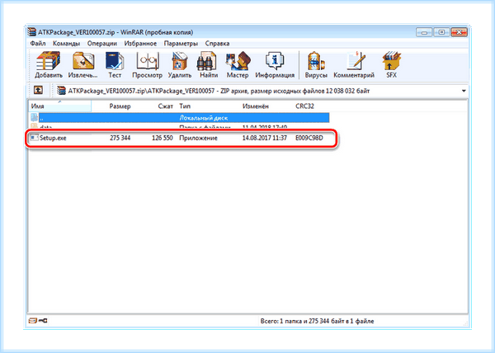Click the CRC value E009C98D

(309, 138)
